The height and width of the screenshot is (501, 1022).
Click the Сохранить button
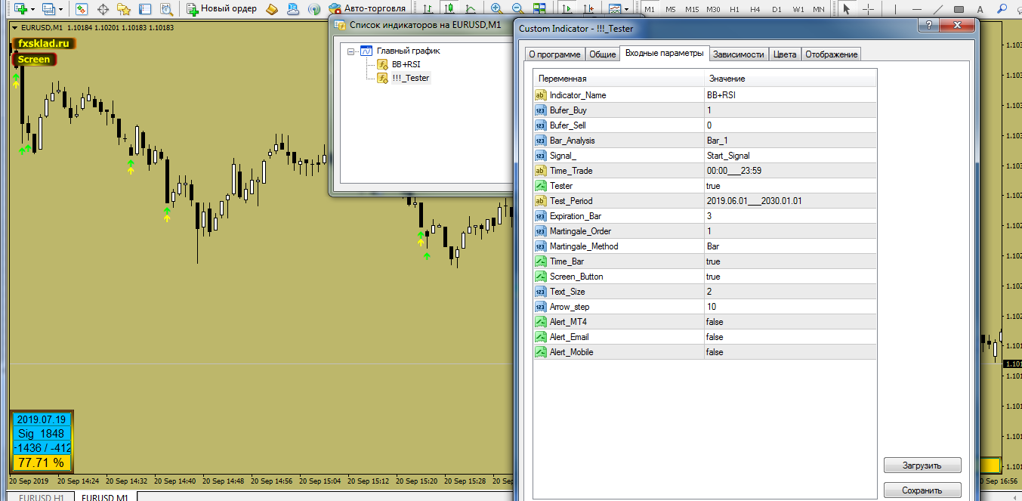[922, 490]
